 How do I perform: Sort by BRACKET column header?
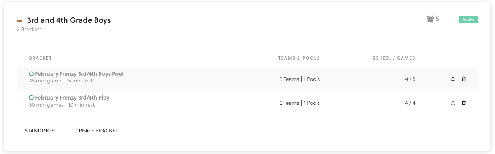40,58
